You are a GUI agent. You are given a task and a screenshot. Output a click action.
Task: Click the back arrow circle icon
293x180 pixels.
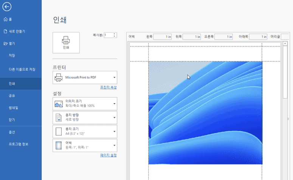pos(7,7)
